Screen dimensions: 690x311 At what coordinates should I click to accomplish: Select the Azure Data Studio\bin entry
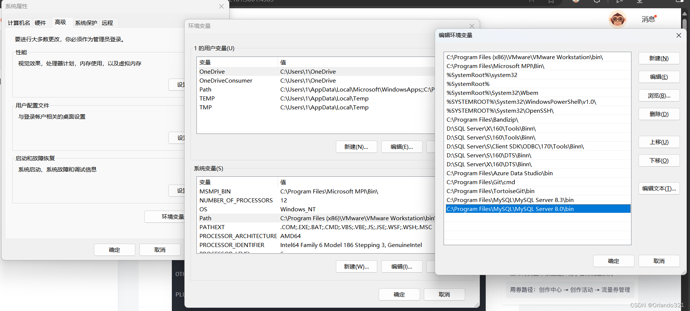click(538, 173)
